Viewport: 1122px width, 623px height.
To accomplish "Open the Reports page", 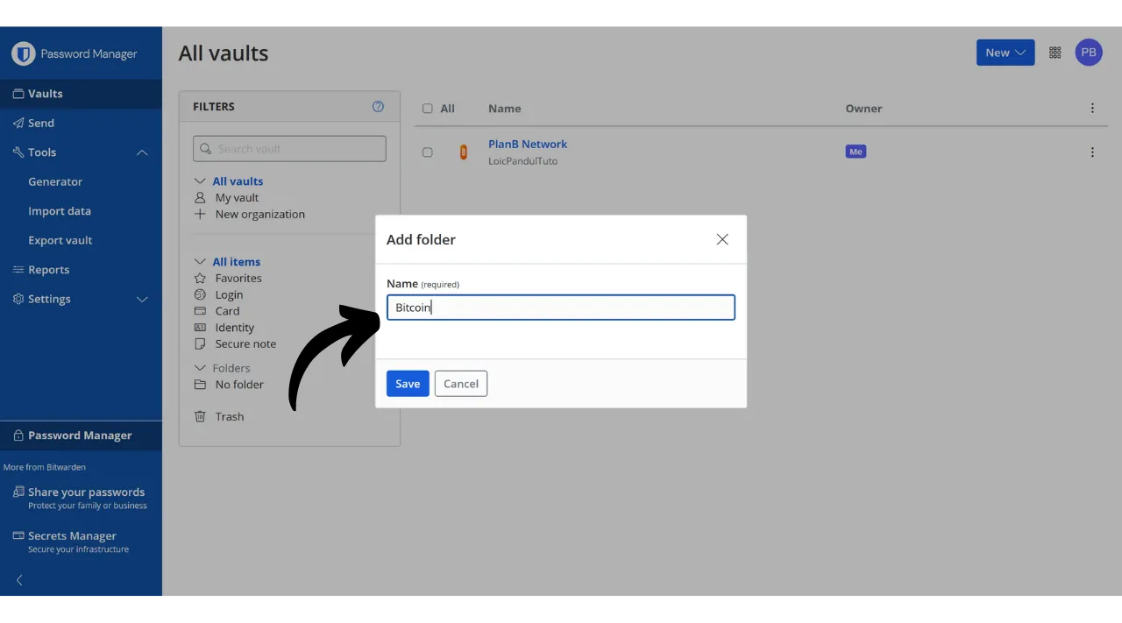I will 48,270.
